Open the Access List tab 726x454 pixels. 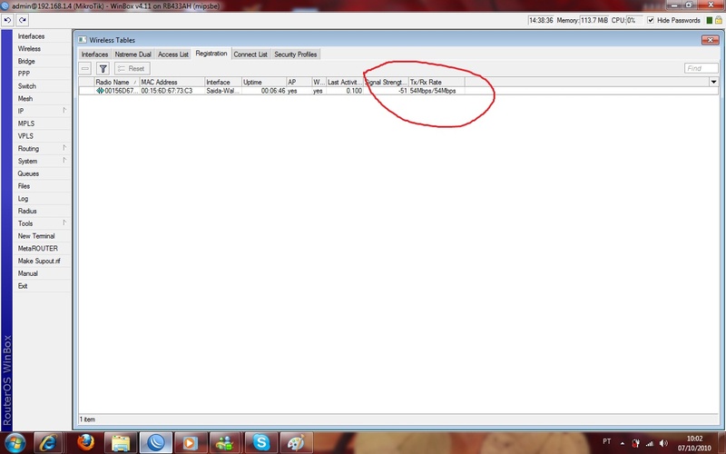point(173,54)
